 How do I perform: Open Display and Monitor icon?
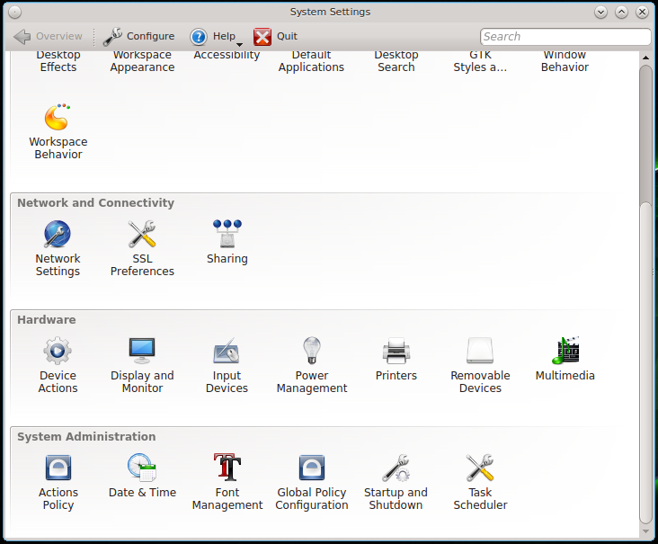(142, 351)
